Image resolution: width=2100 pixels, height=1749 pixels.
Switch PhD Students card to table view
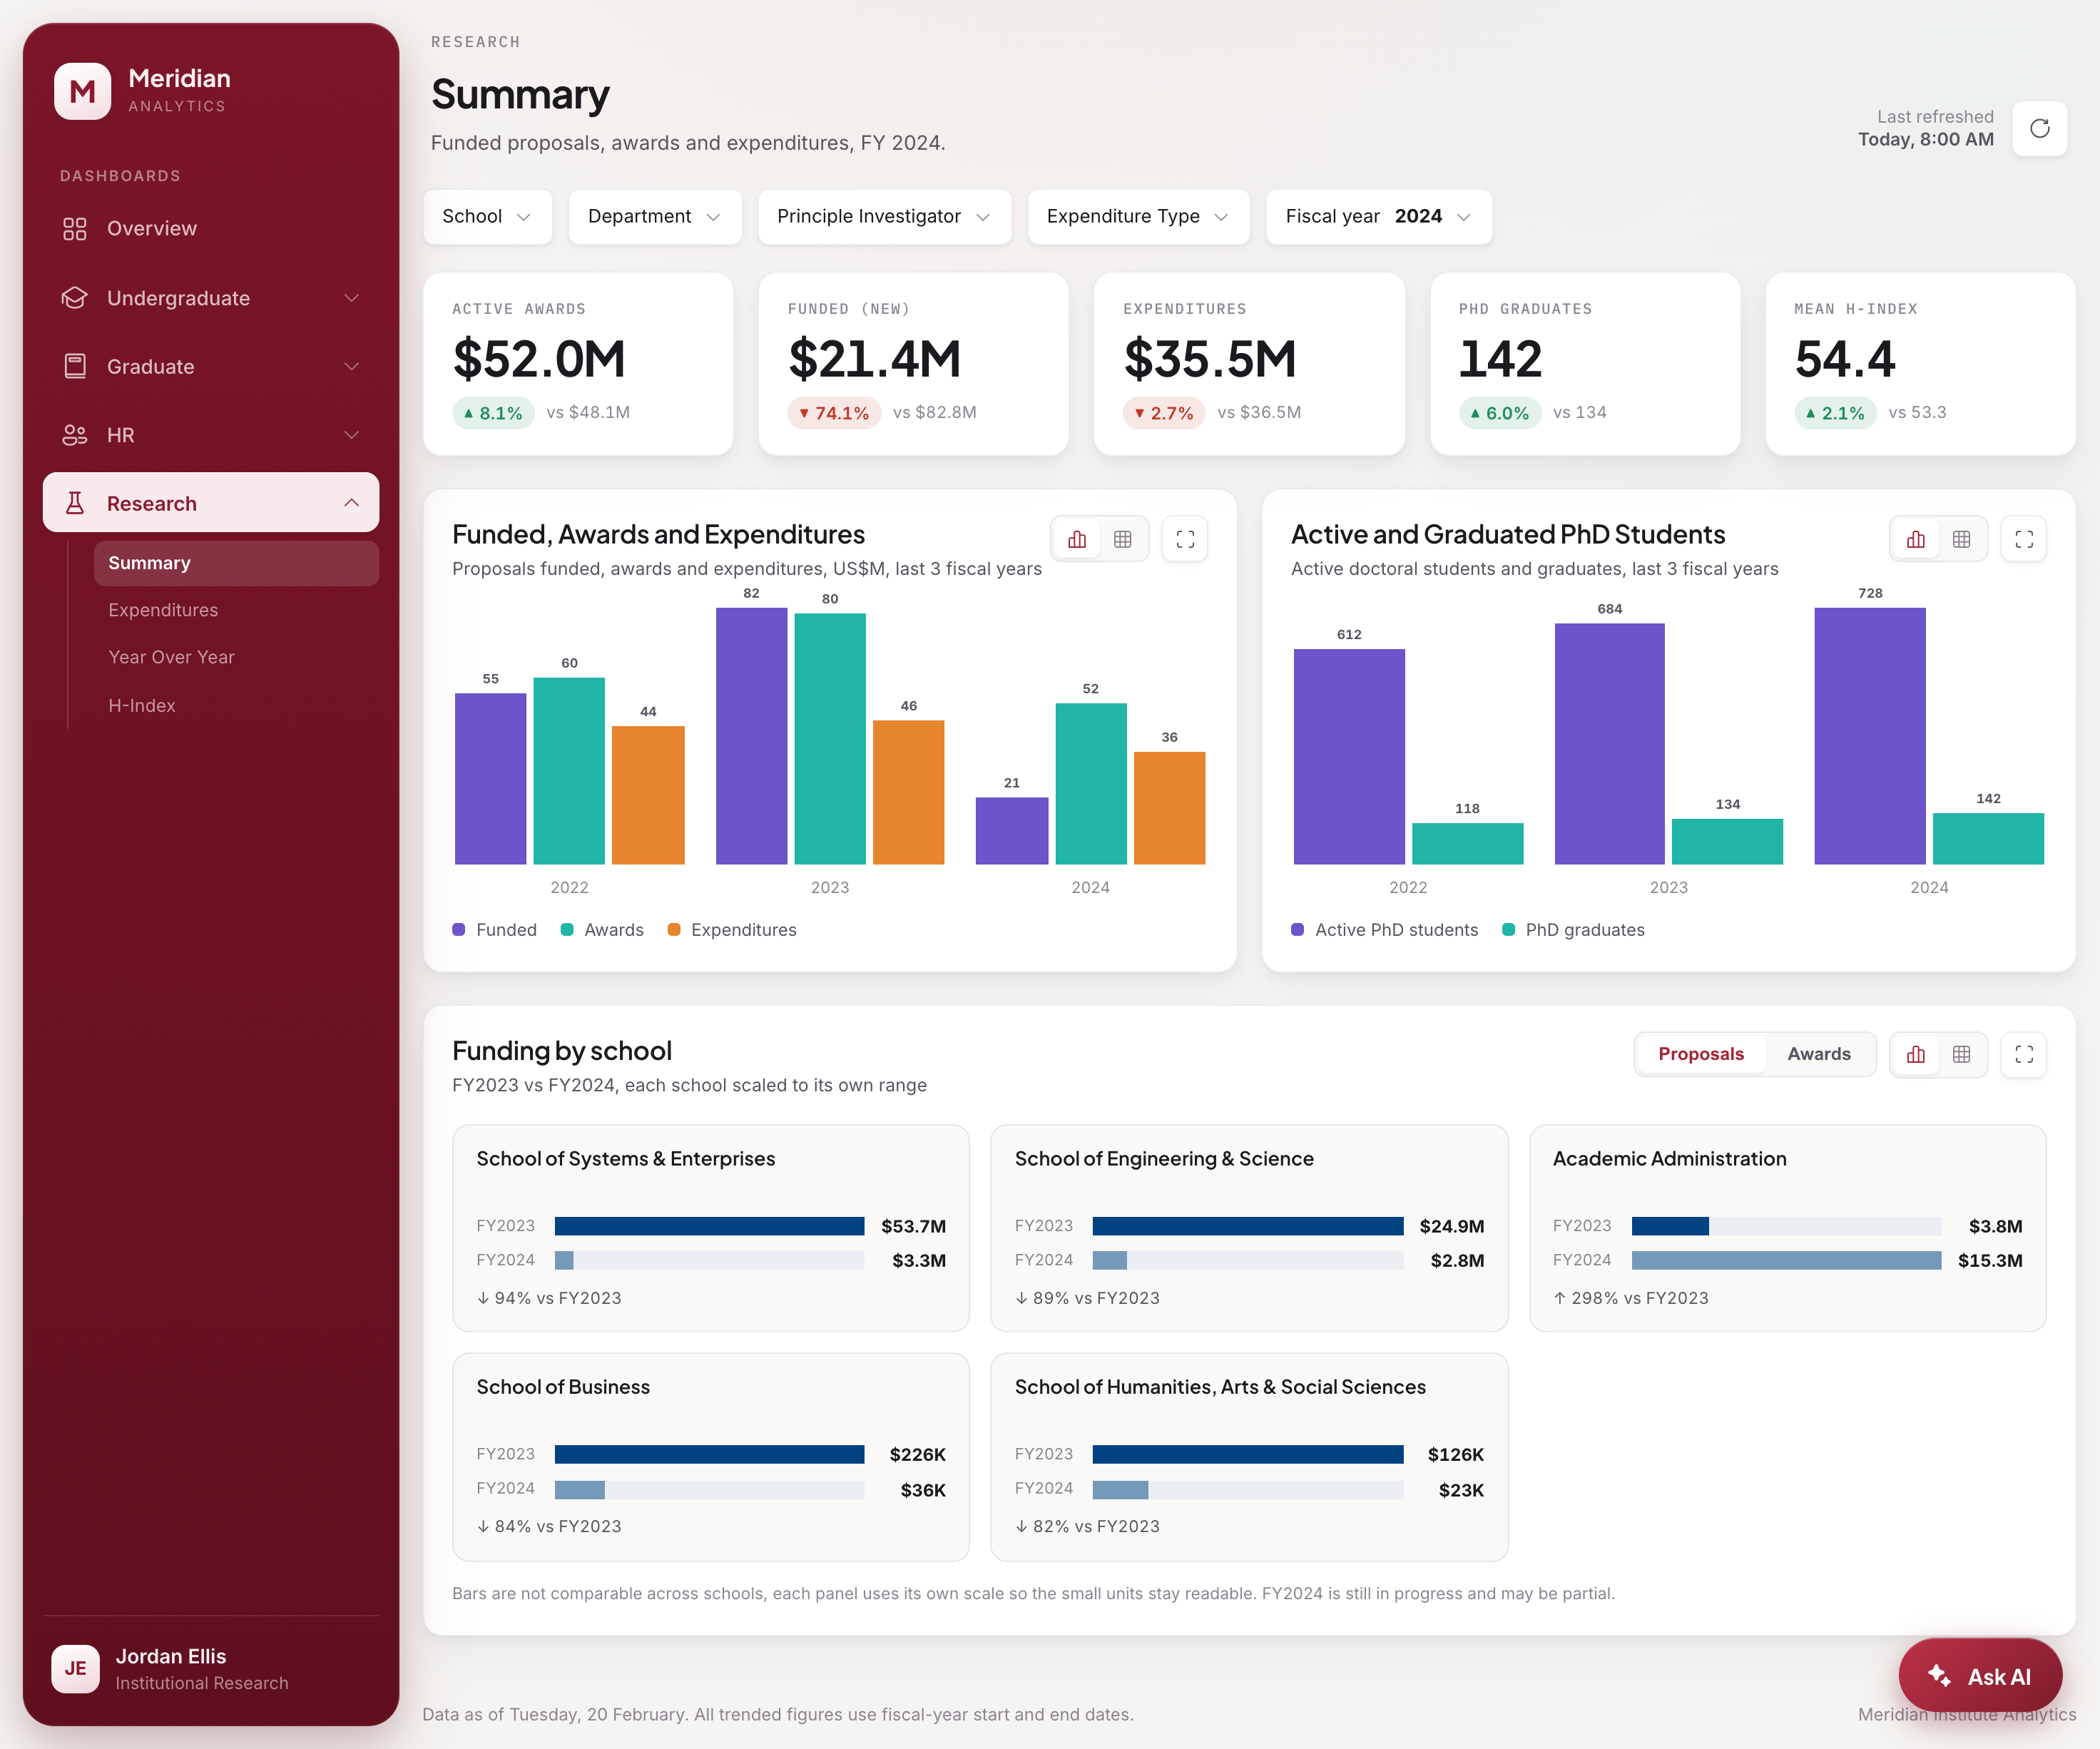pos(1961,539)
